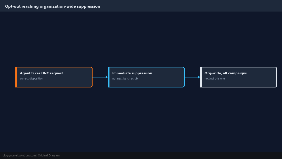Click the 'Immediate suppression' heading text
This screenshot has width=282, height=159.
click(x=132, y=73)
